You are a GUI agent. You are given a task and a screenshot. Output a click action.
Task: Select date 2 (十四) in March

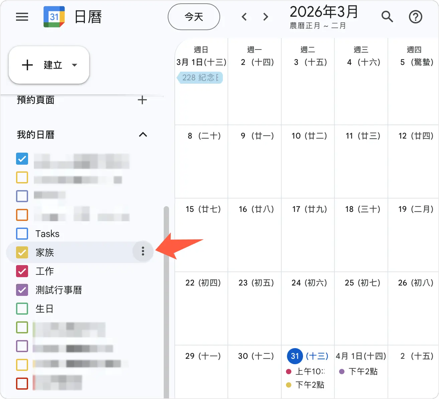coord(257,62)
